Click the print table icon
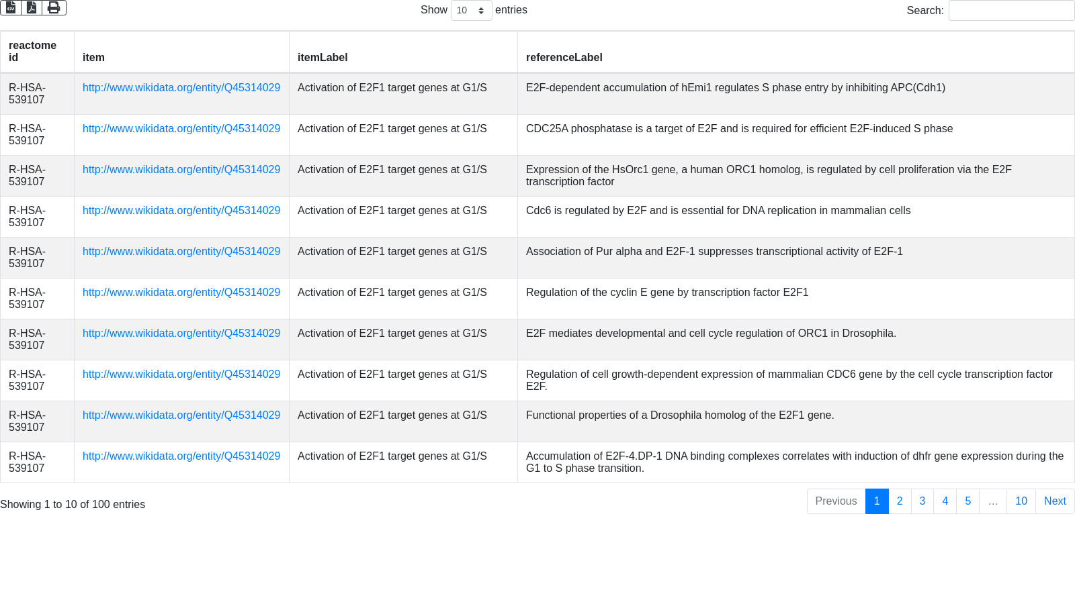The image size is (1075, 604). (x=54, y=7)
